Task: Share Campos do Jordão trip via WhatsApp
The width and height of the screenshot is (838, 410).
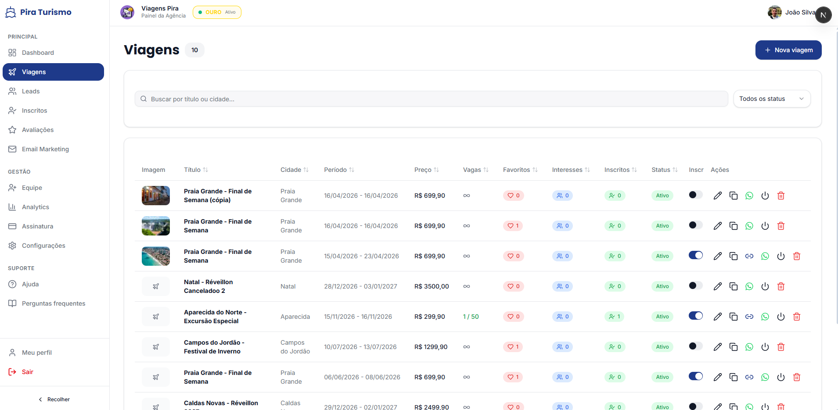Action: [749, 347]
